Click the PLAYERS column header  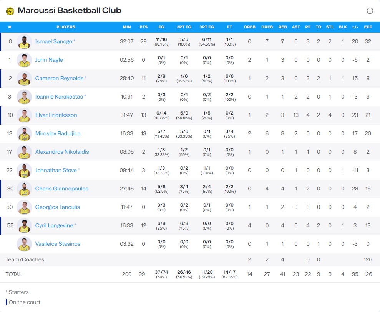click(66, 27)
